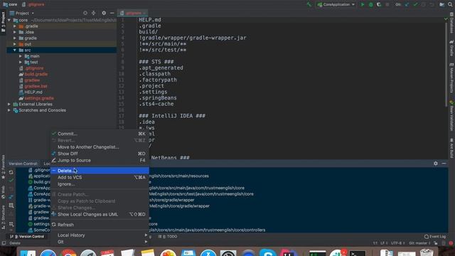Viewport: 455px width, 256px height.
Task: Choose Refresh in context menu
Action: [100, 225]
